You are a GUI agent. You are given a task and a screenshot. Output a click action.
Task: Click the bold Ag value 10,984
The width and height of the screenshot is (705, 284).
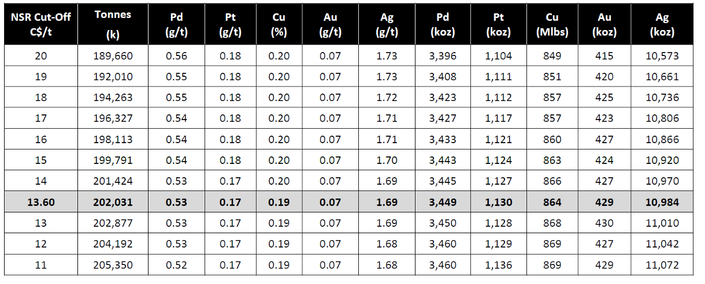(x=662, y=203)
